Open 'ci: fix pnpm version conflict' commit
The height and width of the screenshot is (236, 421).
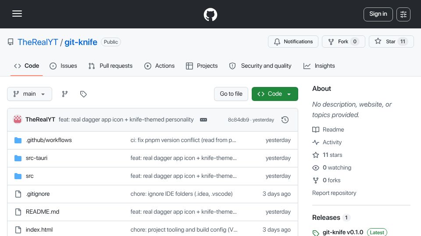pos(183,140)
